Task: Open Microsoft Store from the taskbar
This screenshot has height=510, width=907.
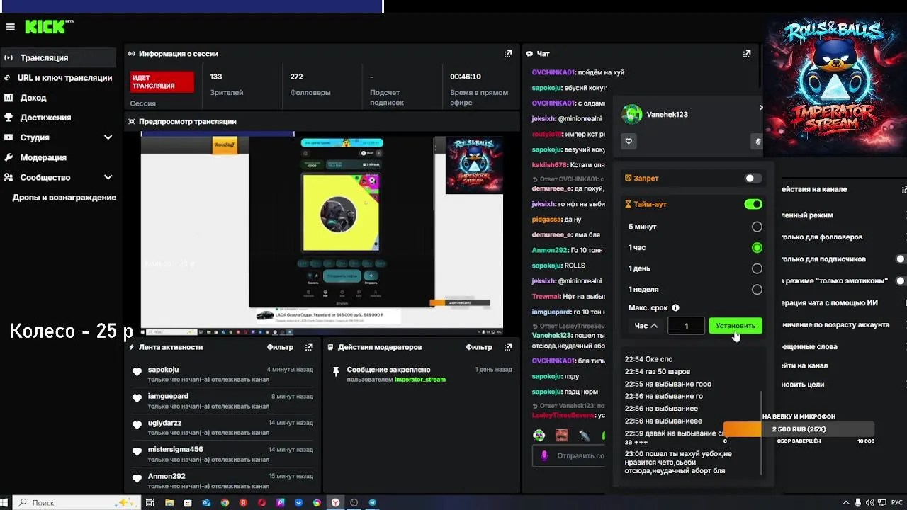Action: pyautogui.click(x=188, y=503)
